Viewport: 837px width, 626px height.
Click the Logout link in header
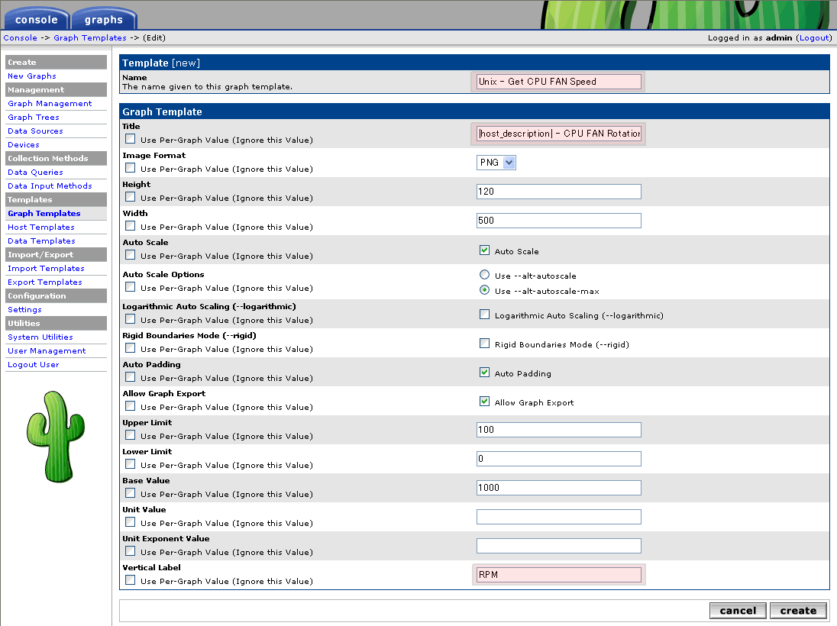813,37
